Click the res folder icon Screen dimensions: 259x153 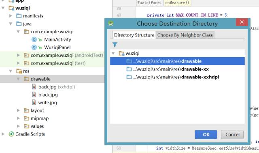pos(19,71)
